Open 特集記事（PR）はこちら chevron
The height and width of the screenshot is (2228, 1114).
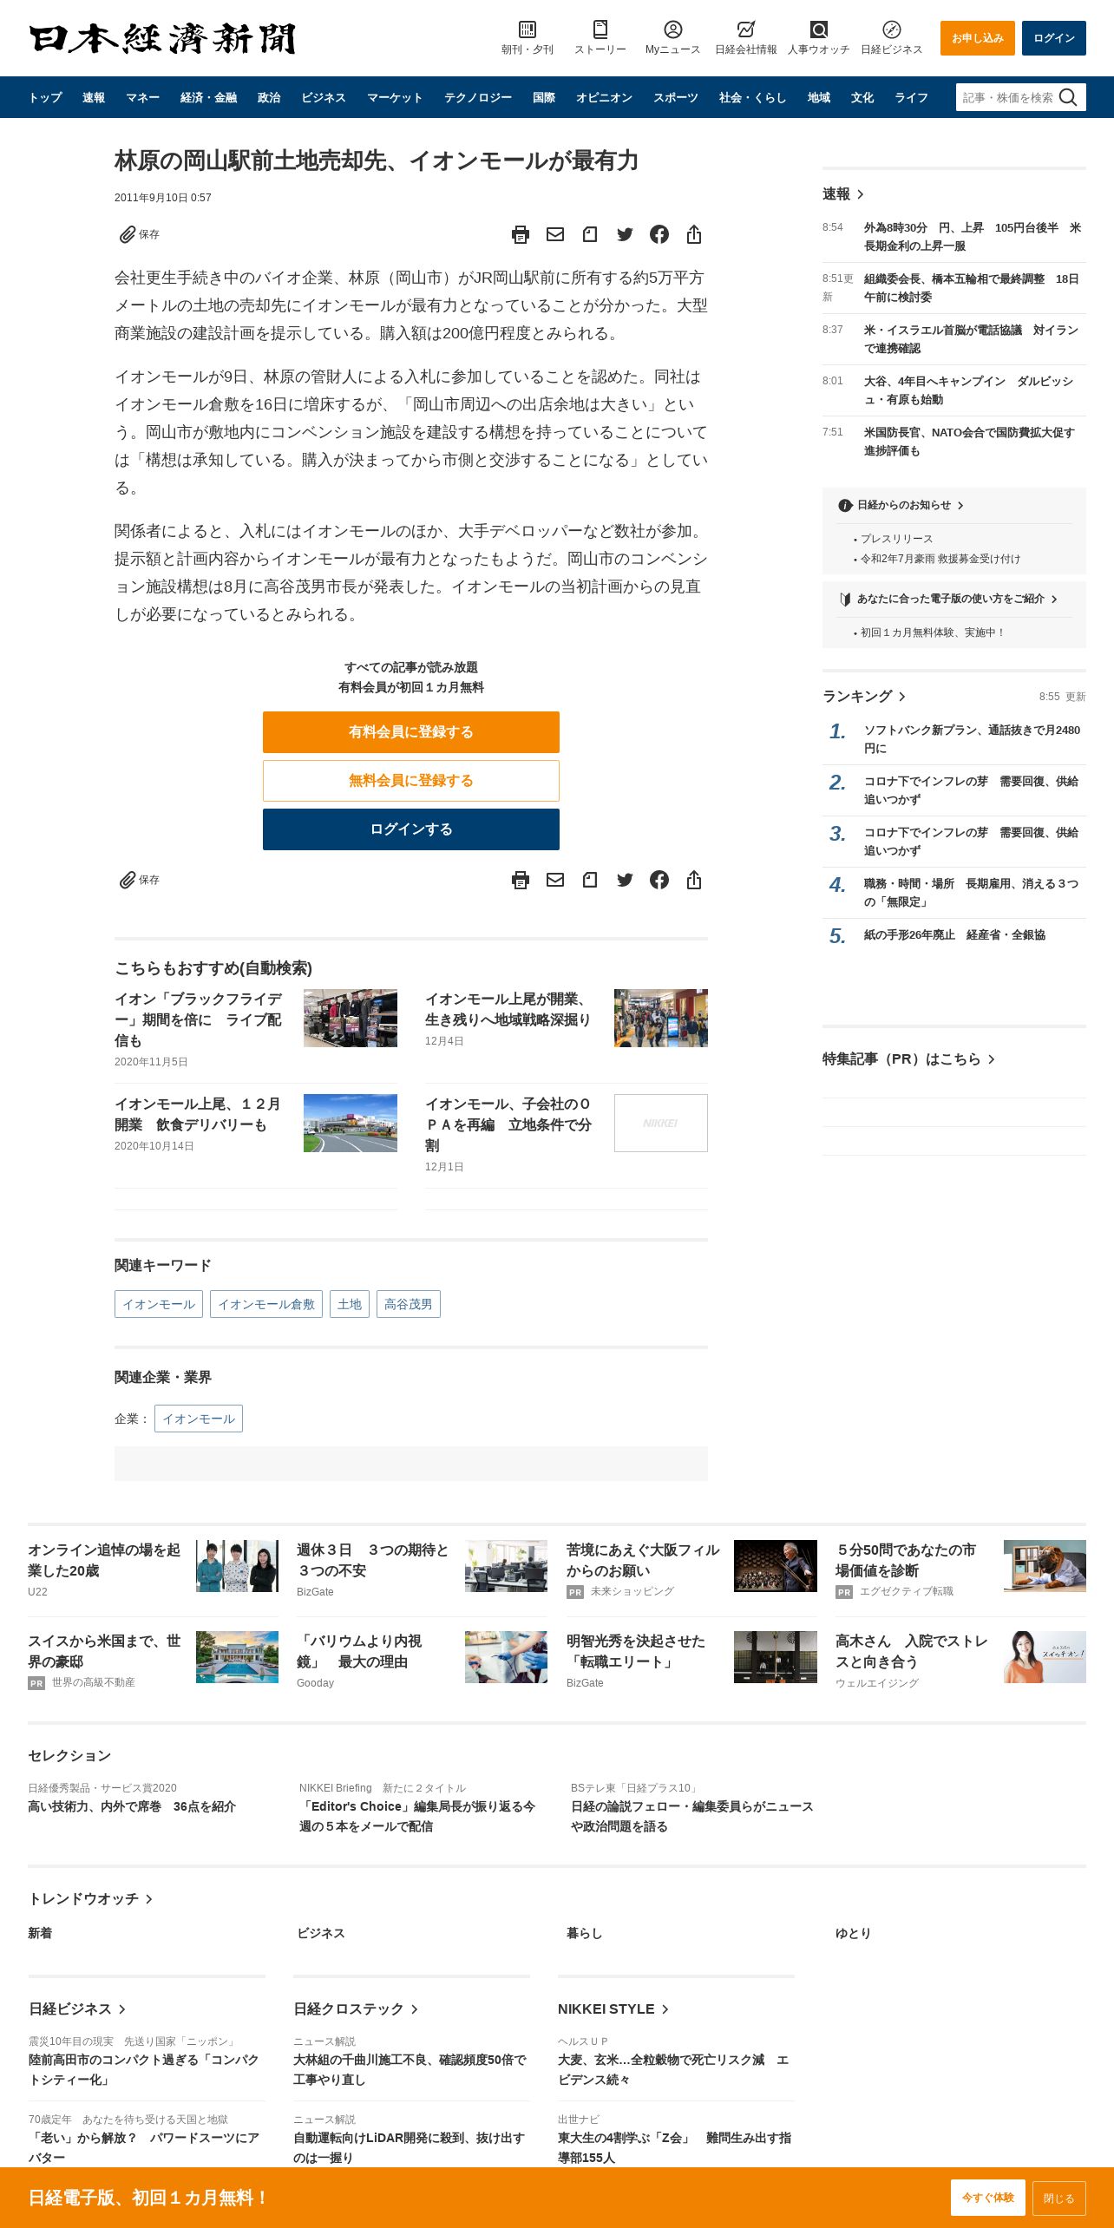pos(992,1059)
